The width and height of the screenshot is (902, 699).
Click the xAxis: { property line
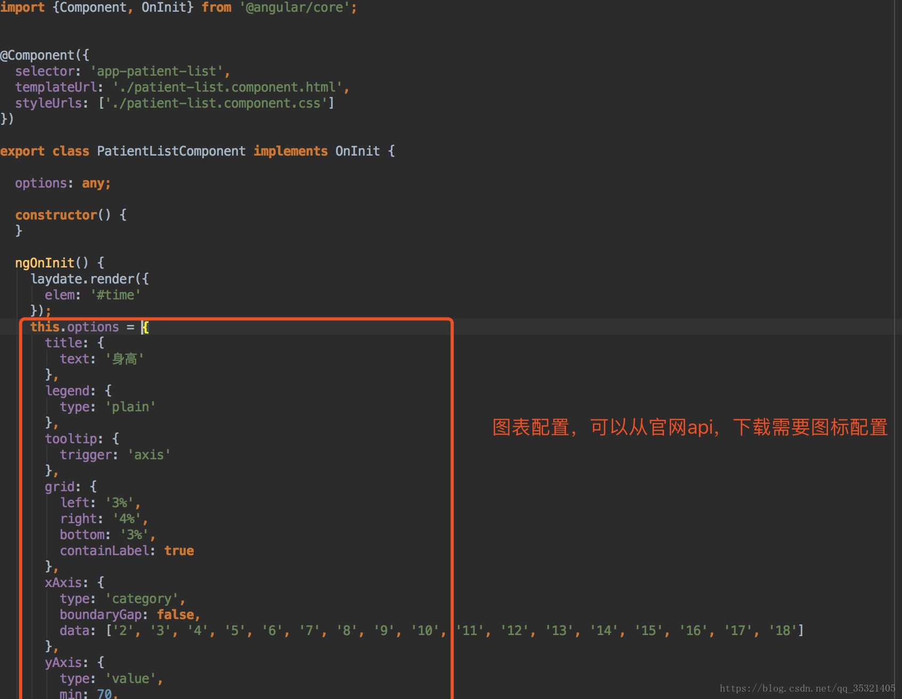[75, 583]
